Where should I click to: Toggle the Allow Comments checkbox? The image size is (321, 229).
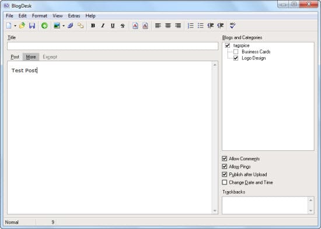224,158
